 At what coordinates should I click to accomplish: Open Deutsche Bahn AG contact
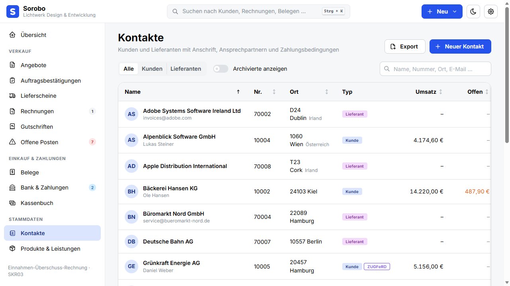168,242
